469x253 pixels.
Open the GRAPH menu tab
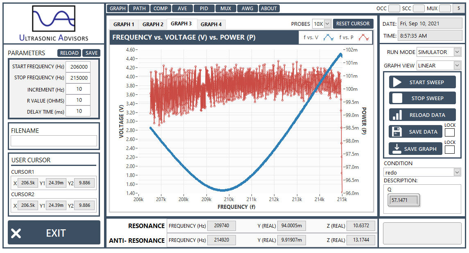[118, 8]
